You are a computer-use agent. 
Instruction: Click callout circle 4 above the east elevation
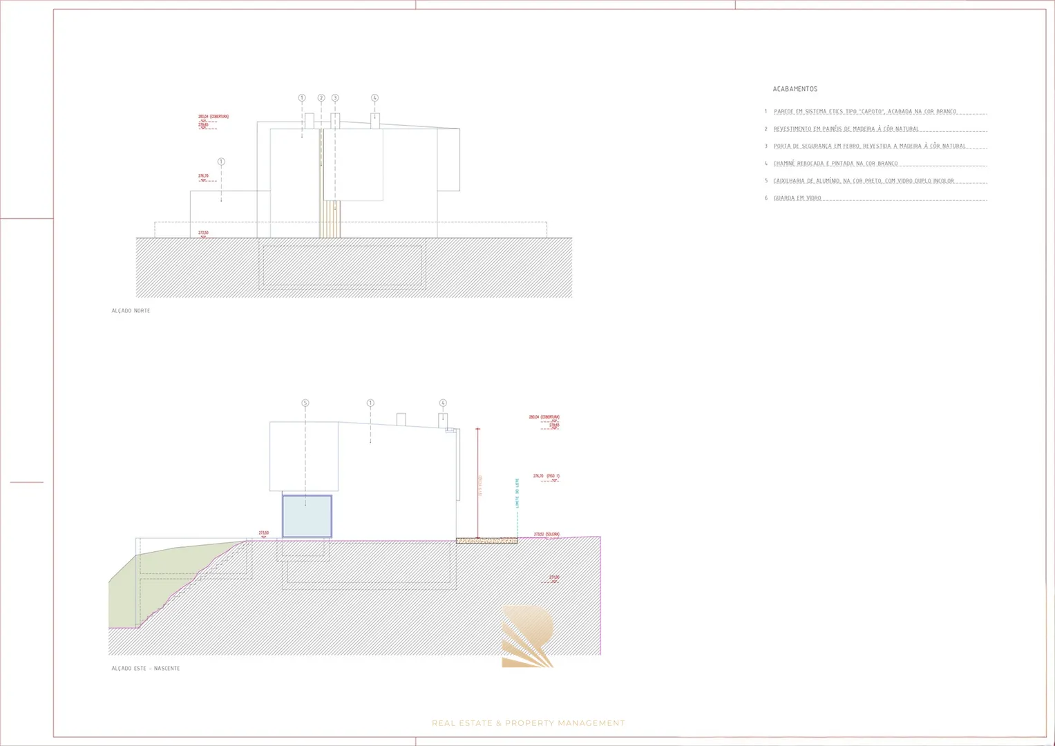(443, 403)
